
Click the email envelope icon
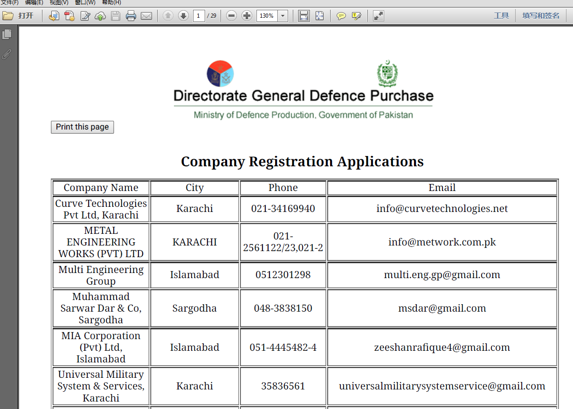(146, 16)
